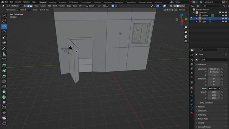Click the blue Z axis gizmo ball

click(181, 15)
